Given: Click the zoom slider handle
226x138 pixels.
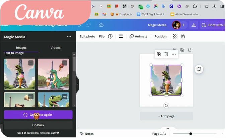Looking at the screenshot, I should point(191,134).
